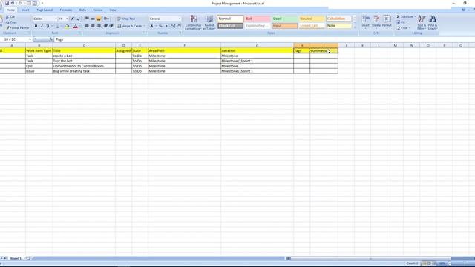
Task: Switch to Insert ribbon tab
Action: 25,10
